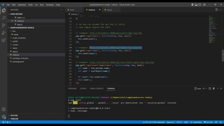224x126 pixels.
Task: Expand the views folder
Action: (x=36, y=48)
